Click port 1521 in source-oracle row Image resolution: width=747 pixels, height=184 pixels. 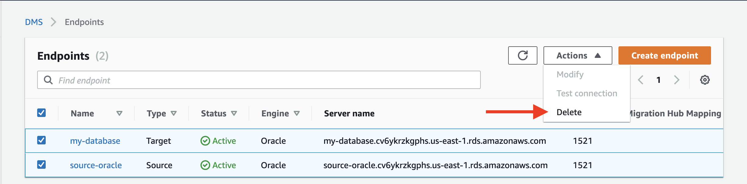pyautogui.click(x=582, y=165)
